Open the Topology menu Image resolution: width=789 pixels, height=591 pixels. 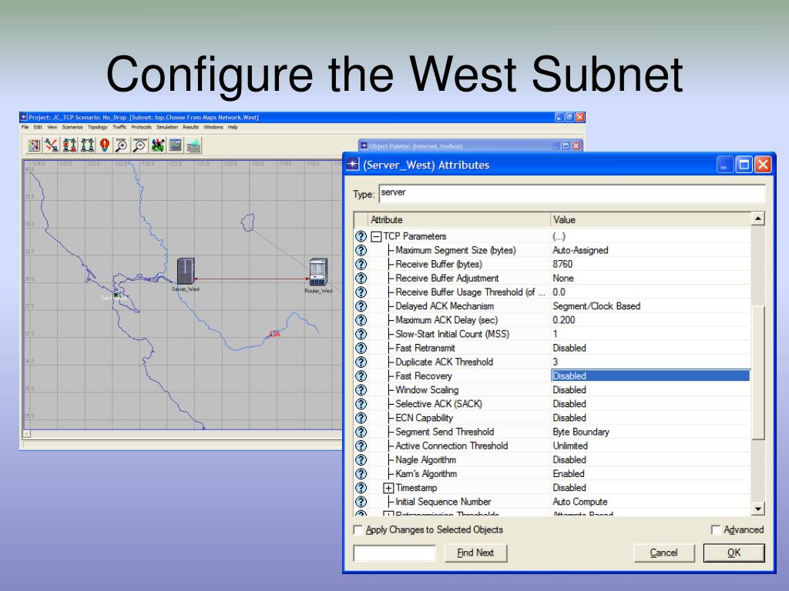point(98,127)
